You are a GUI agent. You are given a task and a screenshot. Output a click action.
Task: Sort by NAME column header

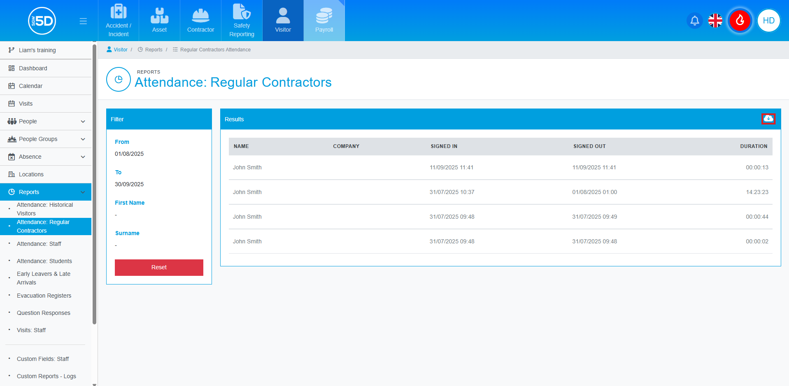tap(241, 146)
